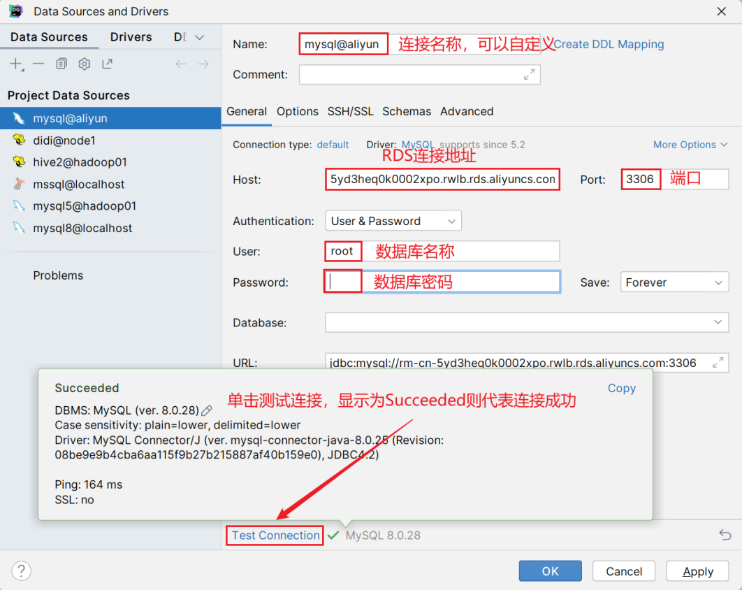This screenshot has width=742, height=590.
Task: Click the 'Succeeded' heading text
Action: (x=87, y=388)
